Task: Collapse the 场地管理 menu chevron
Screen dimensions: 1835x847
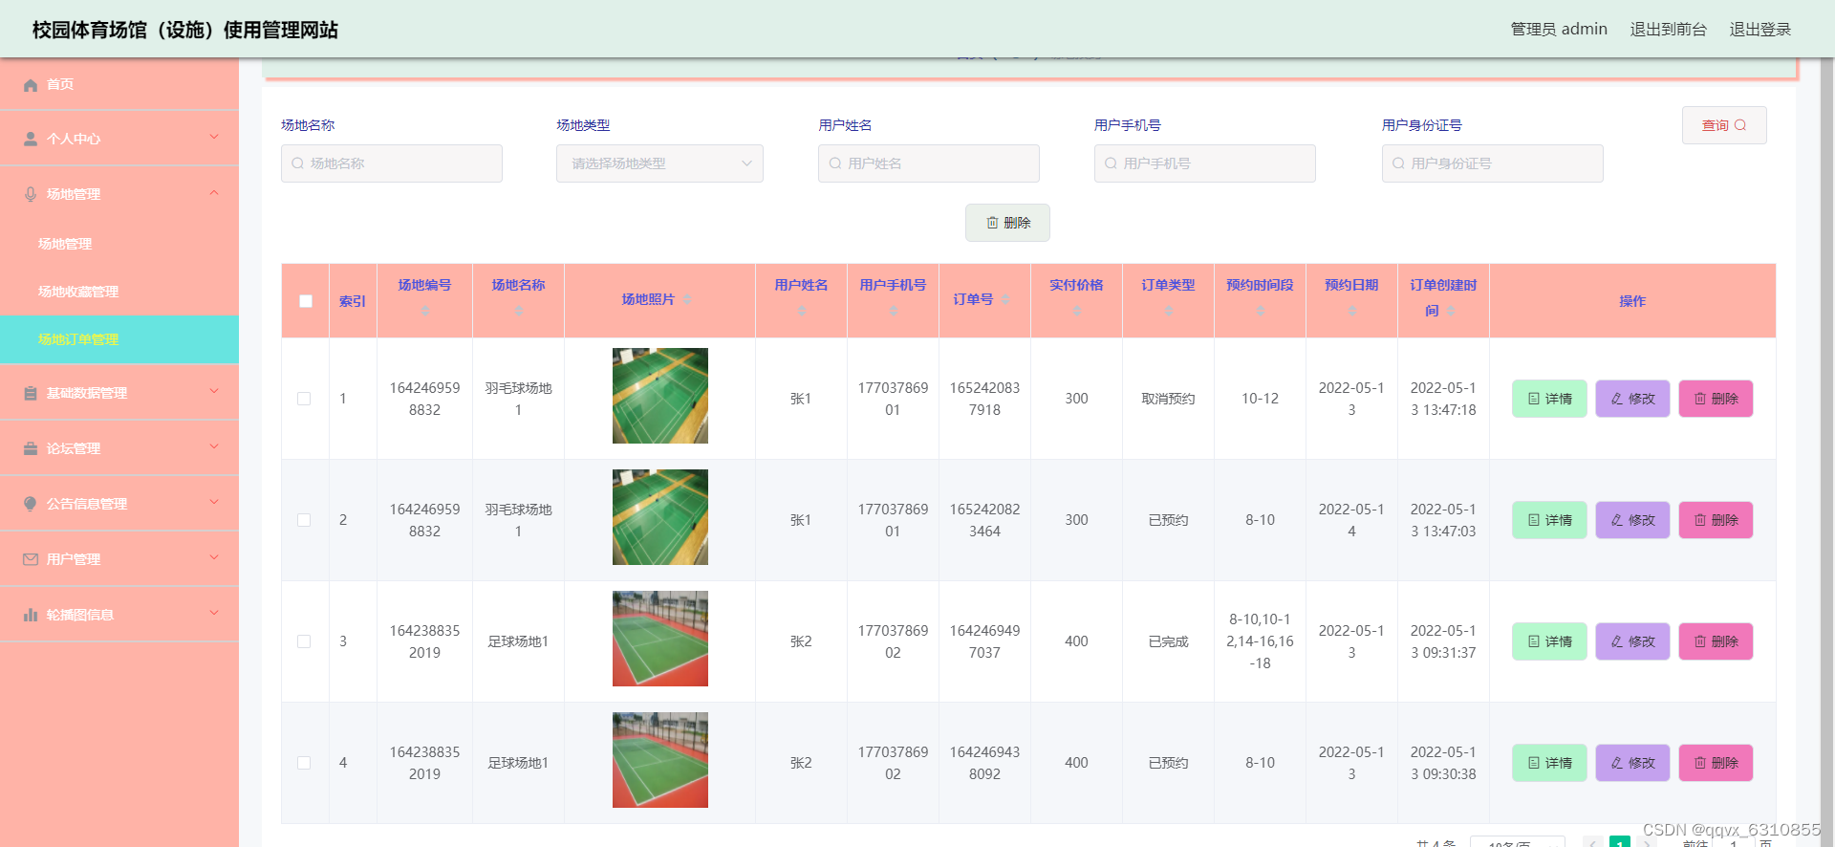Action: pyautogui.click(x=214, y=192)
